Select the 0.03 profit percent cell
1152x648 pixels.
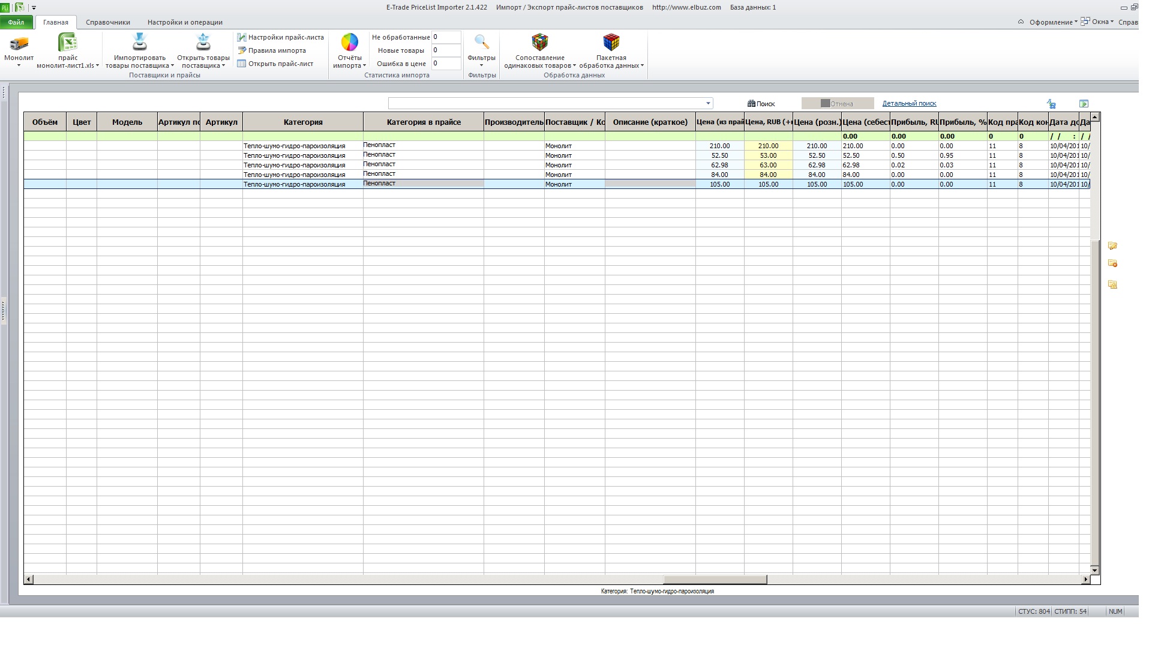(x=963, y=165)
